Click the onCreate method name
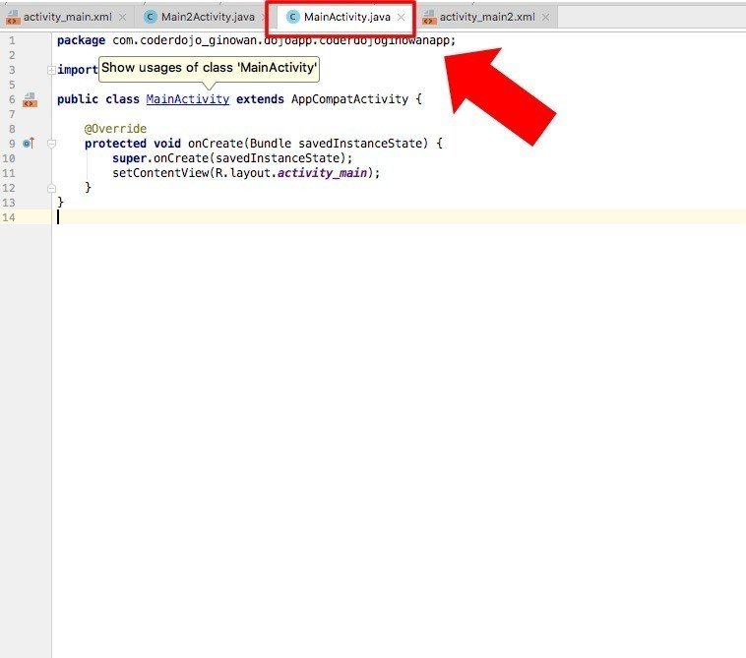This screenshot has width=746, height=658. click(x=216, y=144)
